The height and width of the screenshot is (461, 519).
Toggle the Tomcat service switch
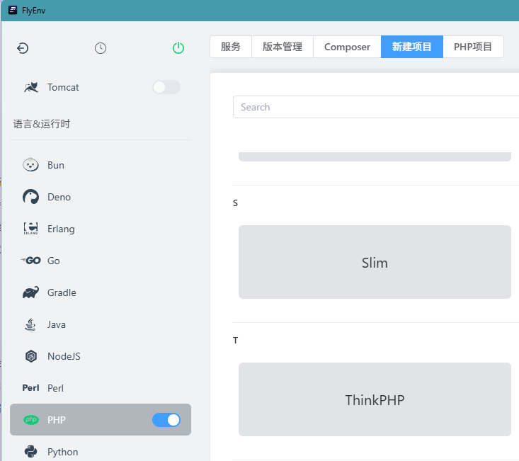coord(166,87)
